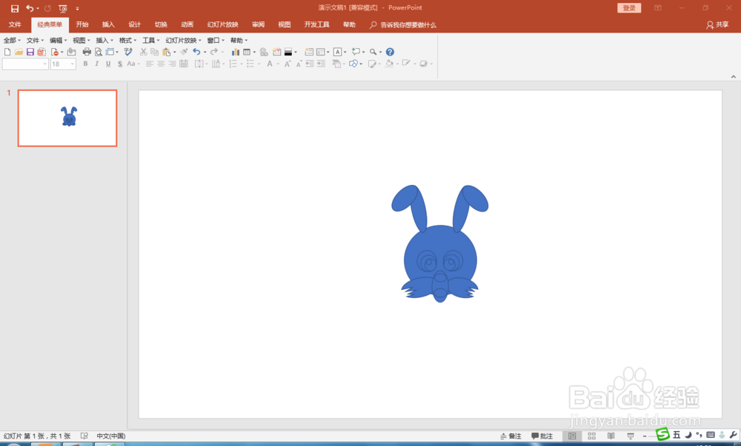741x446 pixels.
Task: Open the 窗口 dropdown menu
Action: tap(216, 41)
